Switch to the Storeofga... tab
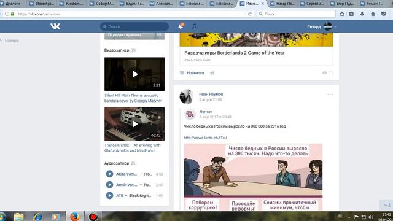393x221 pixels. 42,4
